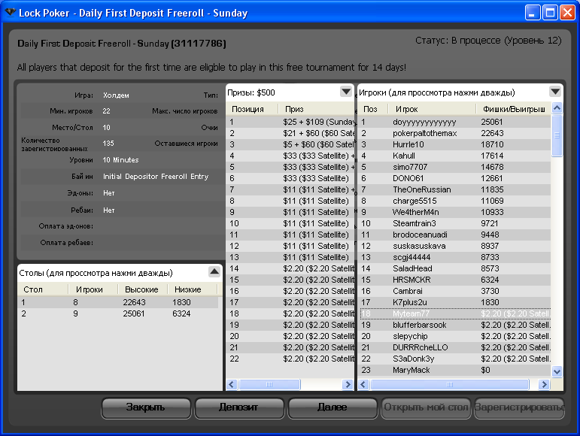The height and width of the screenshot is (436, 580).
Task: Click the Далее button
Action: coord(333,408)
